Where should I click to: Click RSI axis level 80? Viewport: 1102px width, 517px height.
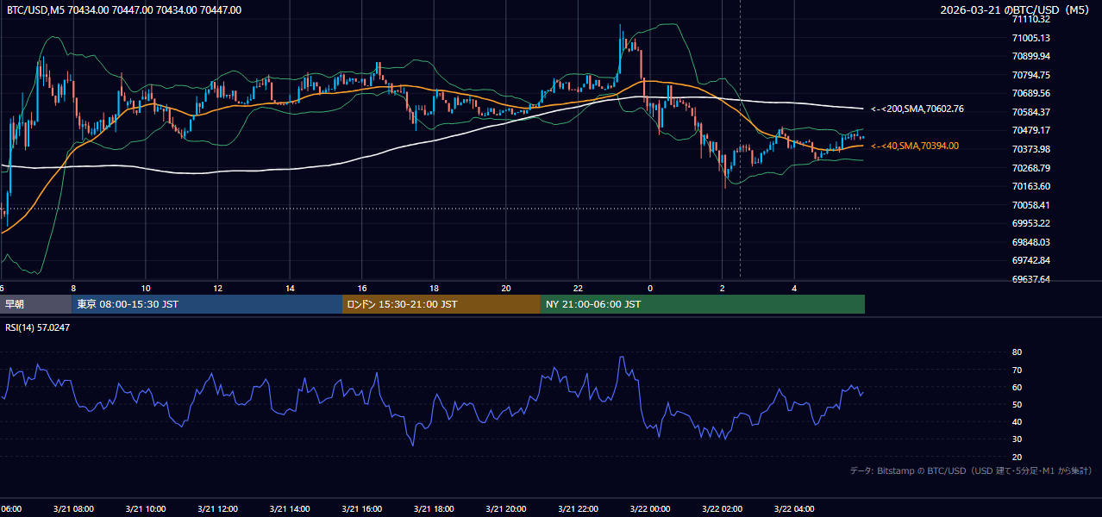pos(1017,352)
